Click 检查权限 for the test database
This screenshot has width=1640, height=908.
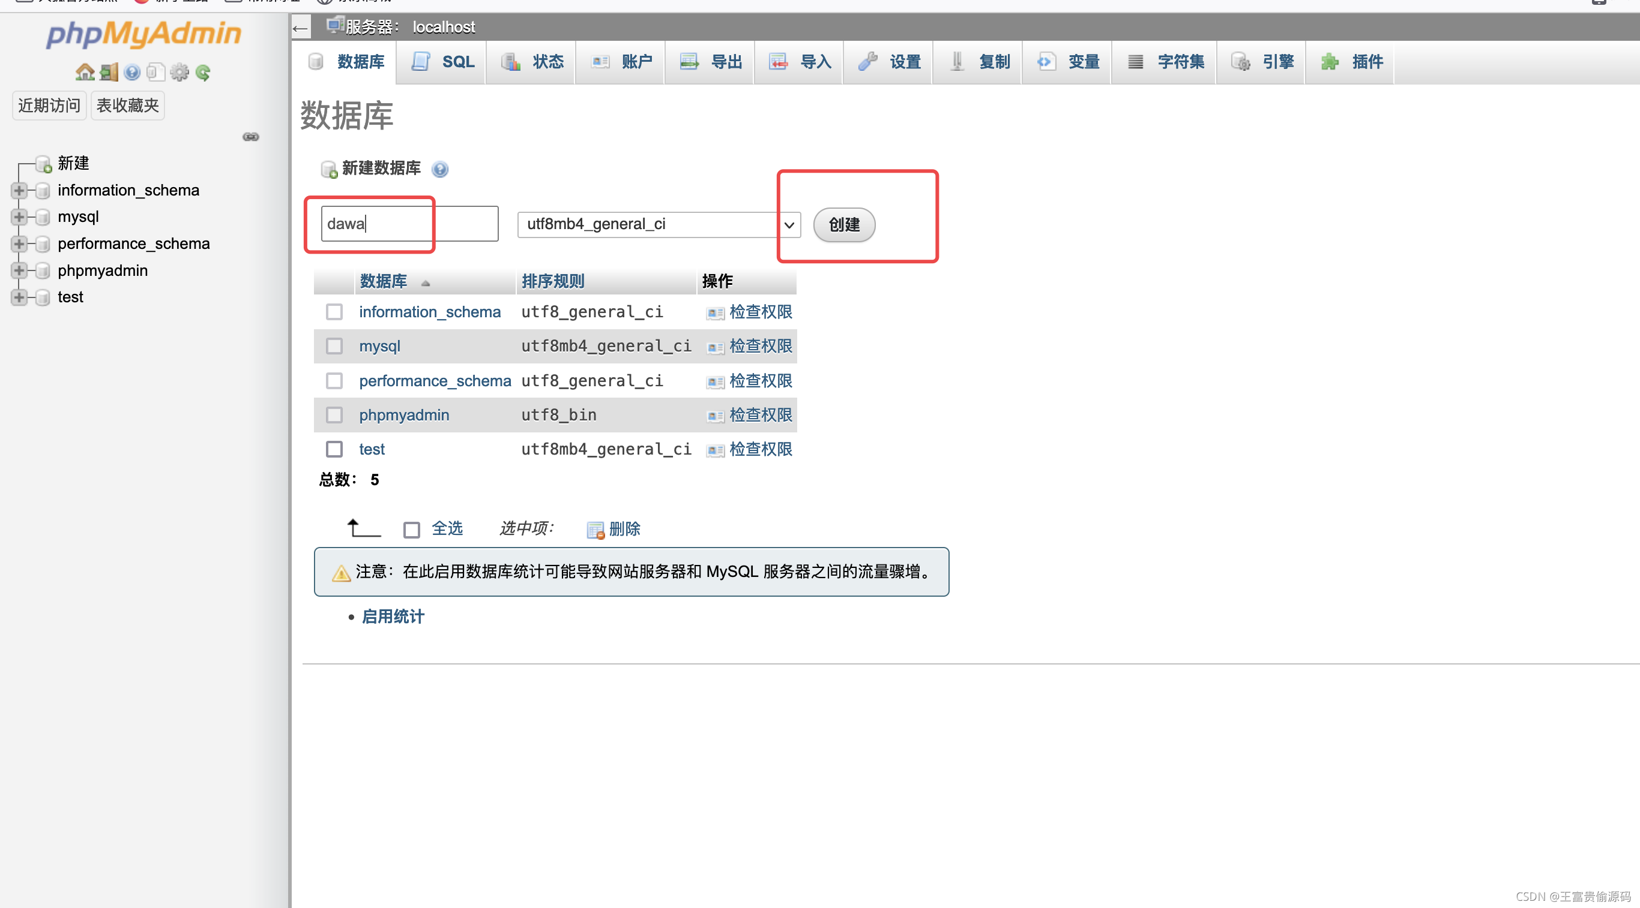point(761,450)
